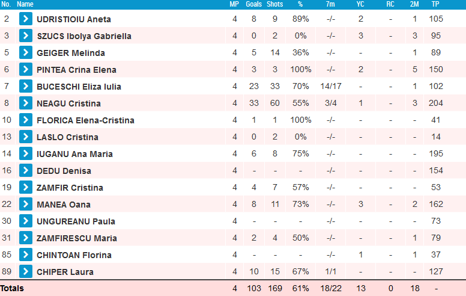The width and height of the screenshot is (466, 296).
Task: Open GEIGER Melinda's details via the arrow icon
Action: [x=26, y=52]
